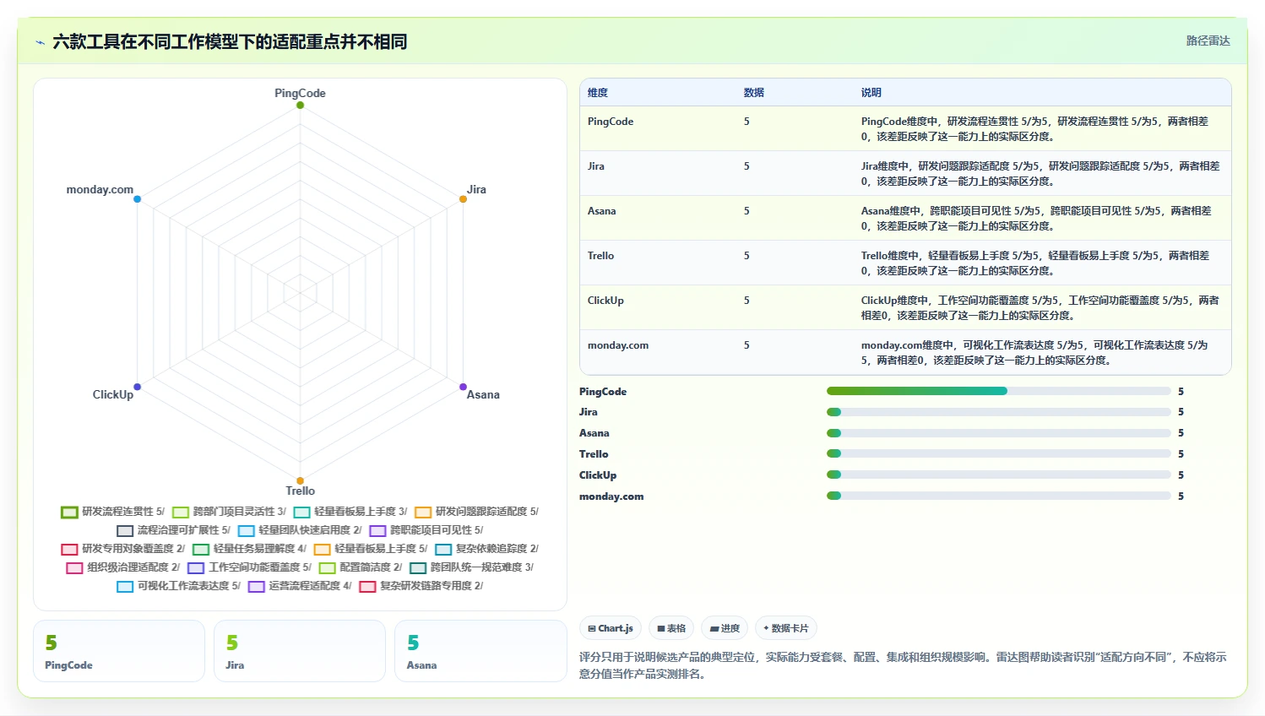Viewport: 1265px width, 716px height.
Task: Click the PingCode progress bar
Action: pyautogui.click(x=998, y=391)
